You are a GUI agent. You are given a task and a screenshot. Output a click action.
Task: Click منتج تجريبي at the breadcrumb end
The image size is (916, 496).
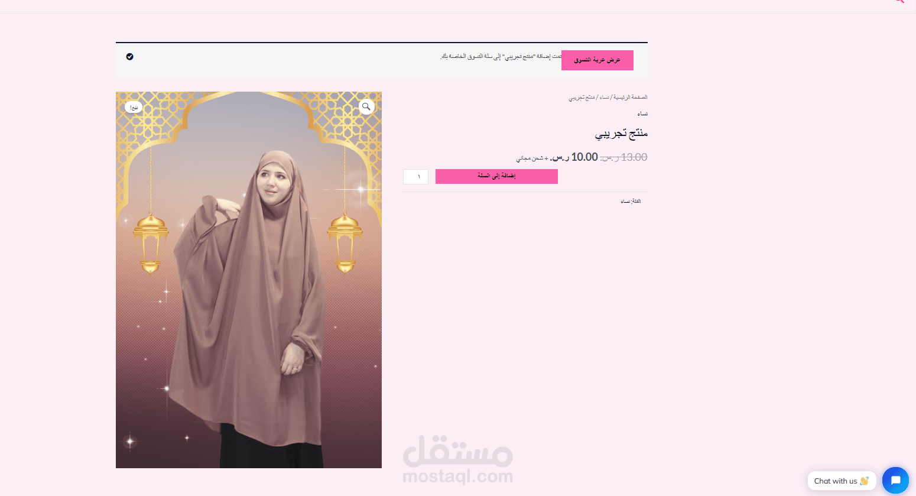582,97
